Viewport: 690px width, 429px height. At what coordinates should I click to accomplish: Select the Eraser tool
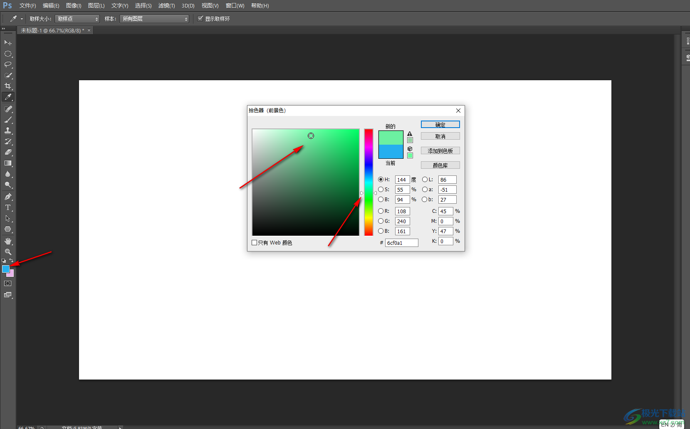click(x=8, y=152)
